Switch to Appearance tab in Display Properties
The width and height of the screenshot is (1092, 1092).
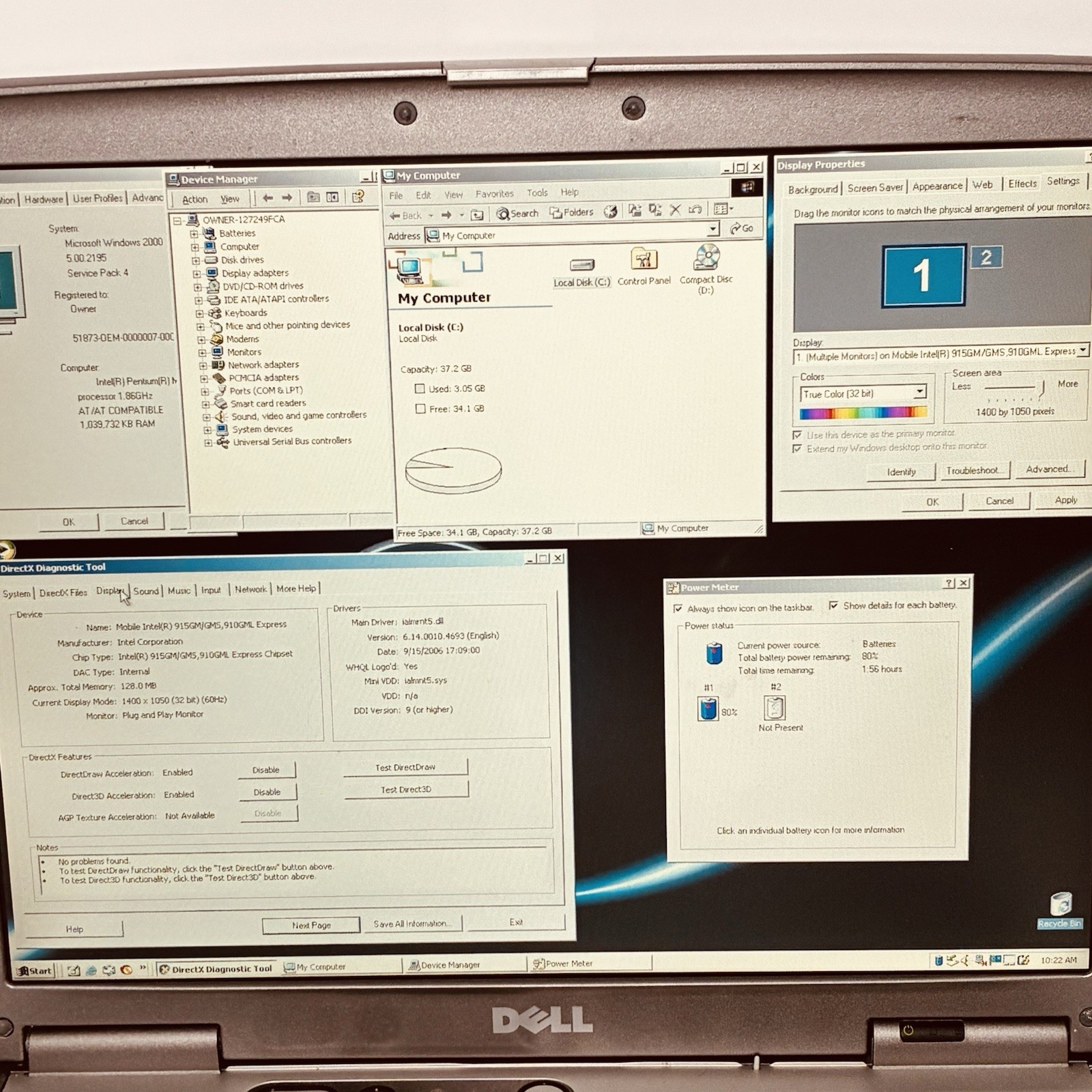point(937,186)
